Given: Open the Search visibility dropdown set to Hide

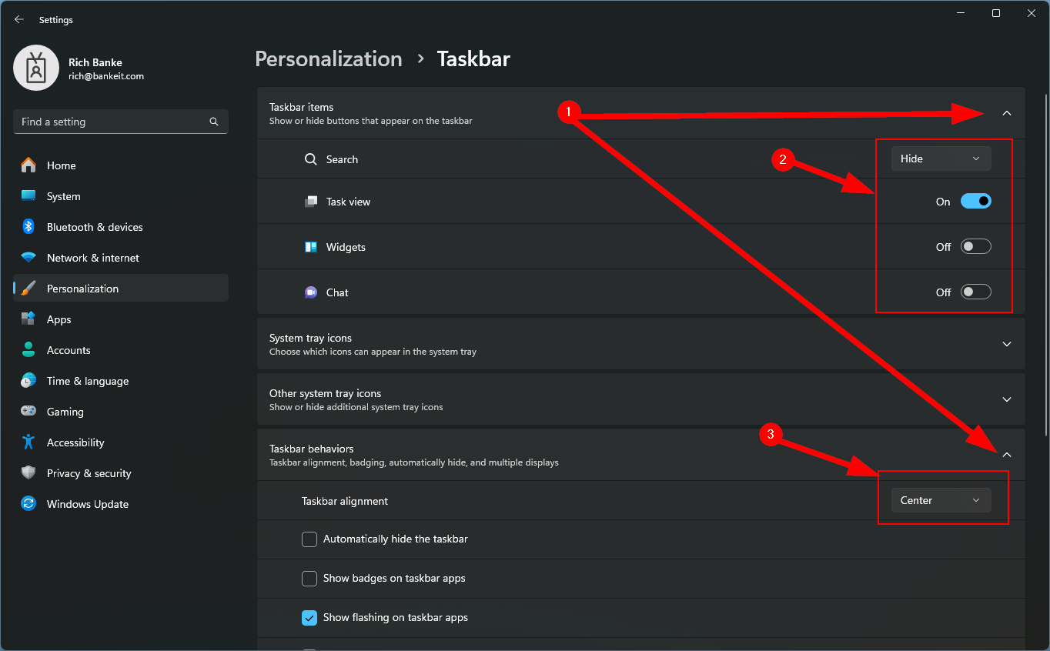Looking at the screenshot, I should (x=941, y=159).
